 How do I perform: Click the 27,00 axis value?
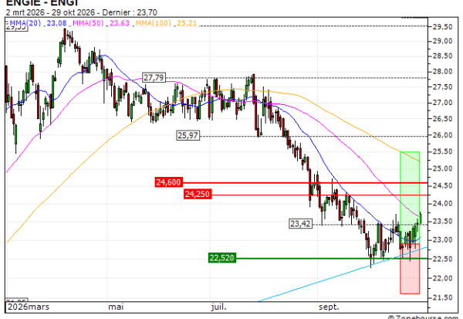[x=443, y=103]
